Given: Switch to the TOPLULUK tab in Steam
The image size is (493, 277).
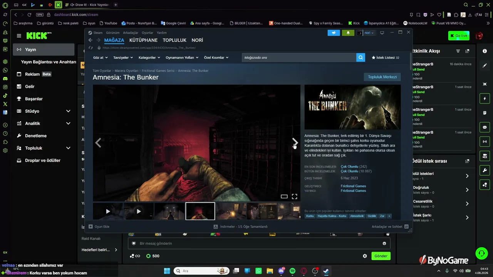Looking at the screenshot, I should (174, 40).
